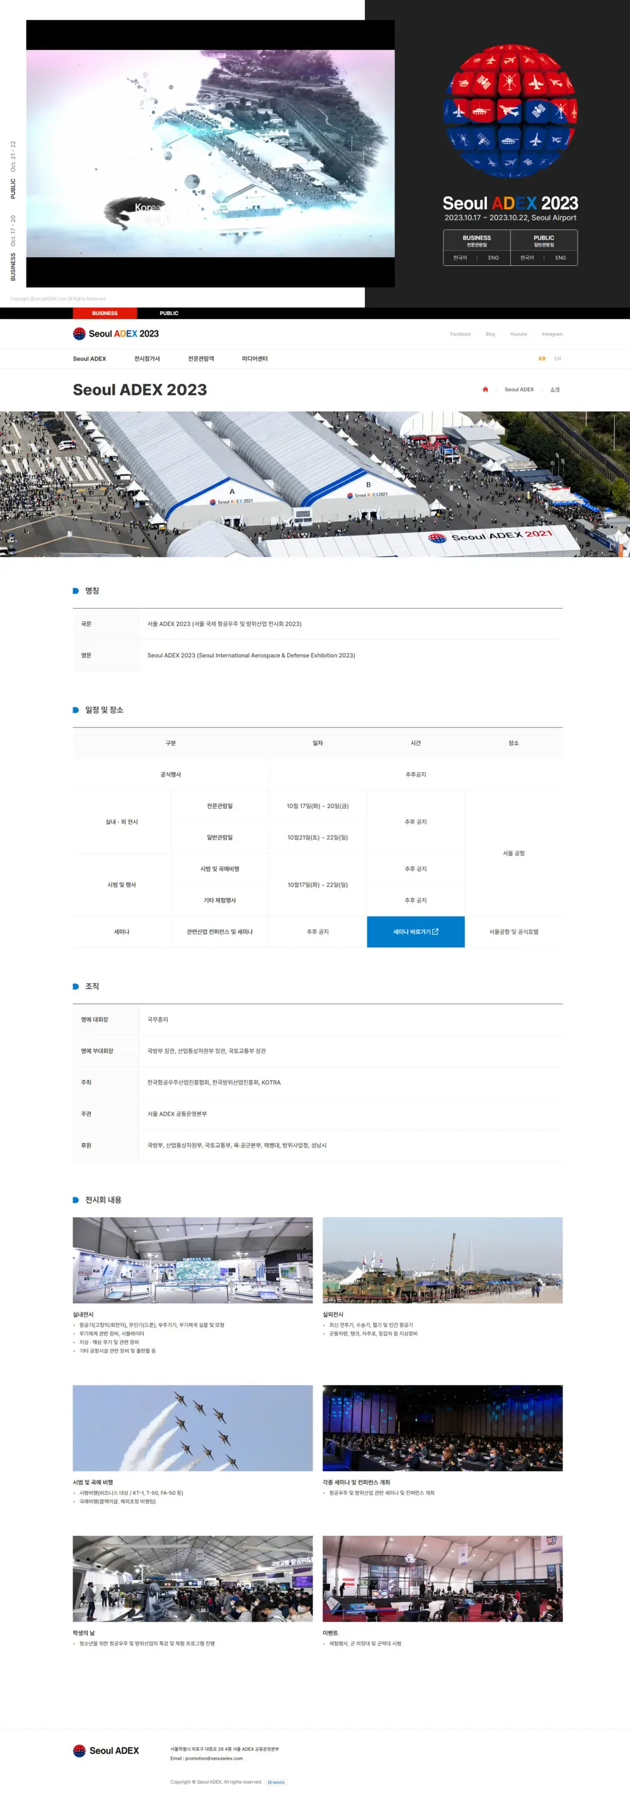
Task: Click the blue bullet icon beside 명칭
Action: [x=76, y=591]
